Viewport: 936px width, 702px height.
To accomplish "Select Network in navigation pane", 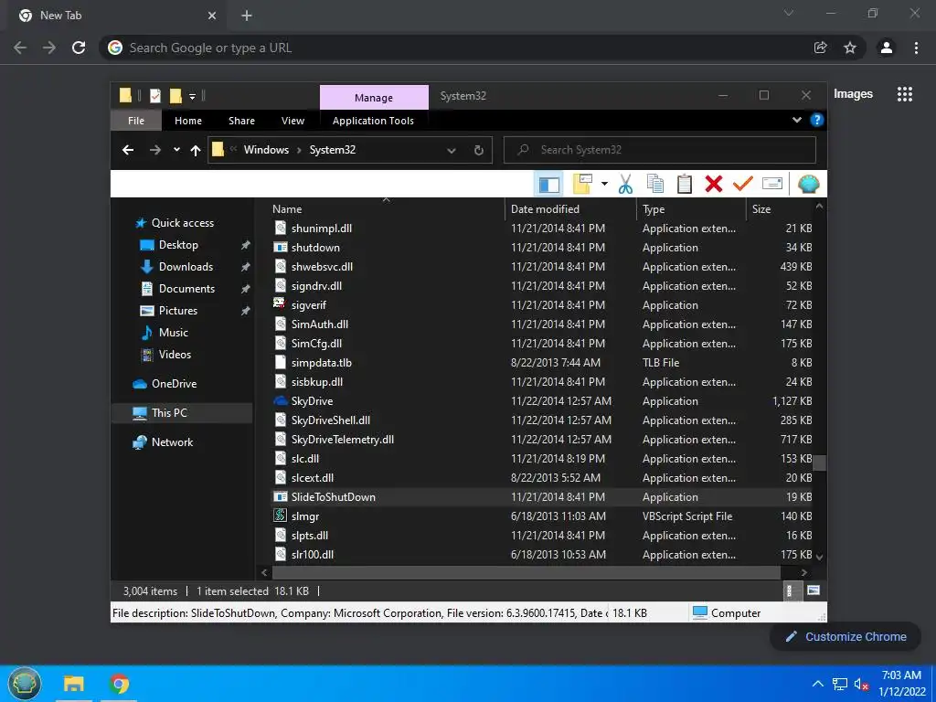I will point(172,442).
